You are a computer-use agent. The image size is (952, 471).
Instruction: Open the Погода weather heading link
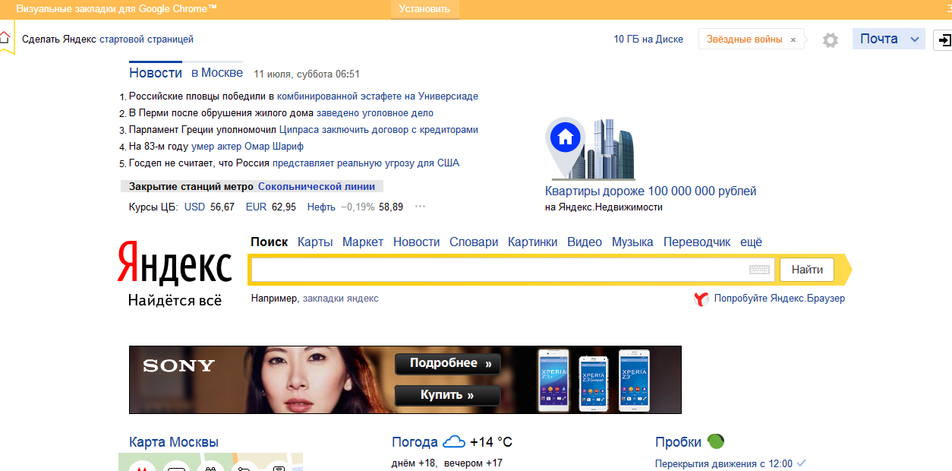point(415,442)
